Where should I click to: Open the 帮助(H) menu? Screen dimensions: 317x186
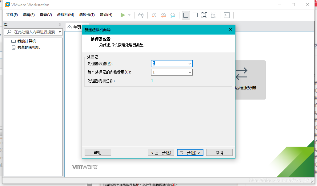106,15
